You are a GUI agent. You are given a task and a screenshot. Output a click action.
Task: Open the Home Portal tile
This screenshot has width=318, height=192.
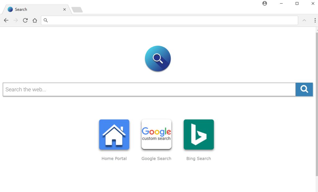click(x=114, y=134)
